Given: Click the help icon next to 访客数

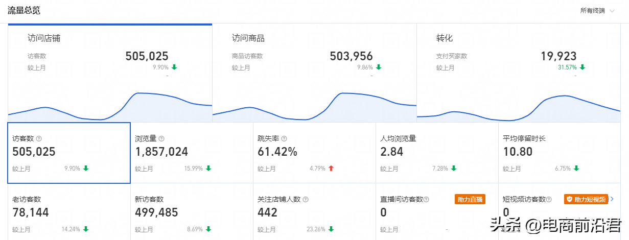Looking at the screenshot, I should coord(39,138).
